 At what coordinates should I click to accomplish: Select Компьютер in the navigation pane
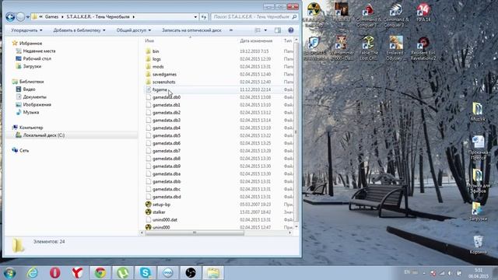(x=31, y=128)
